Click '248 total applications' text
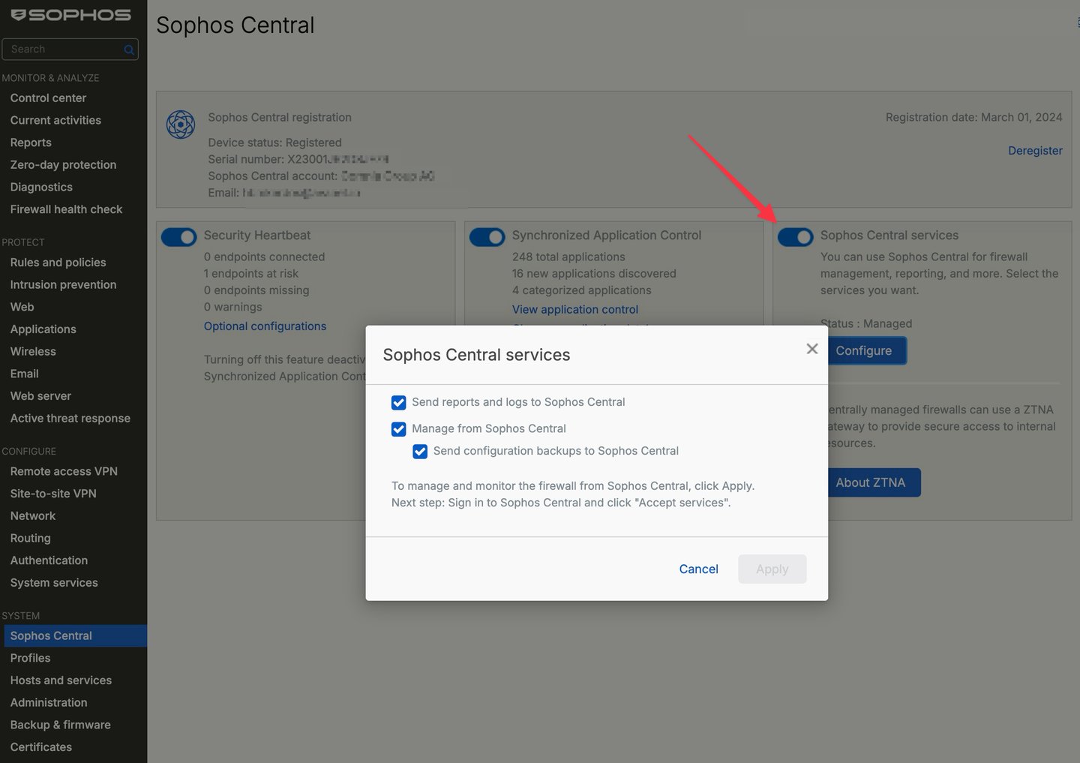The image size is (1080, 763). [568, 257]
